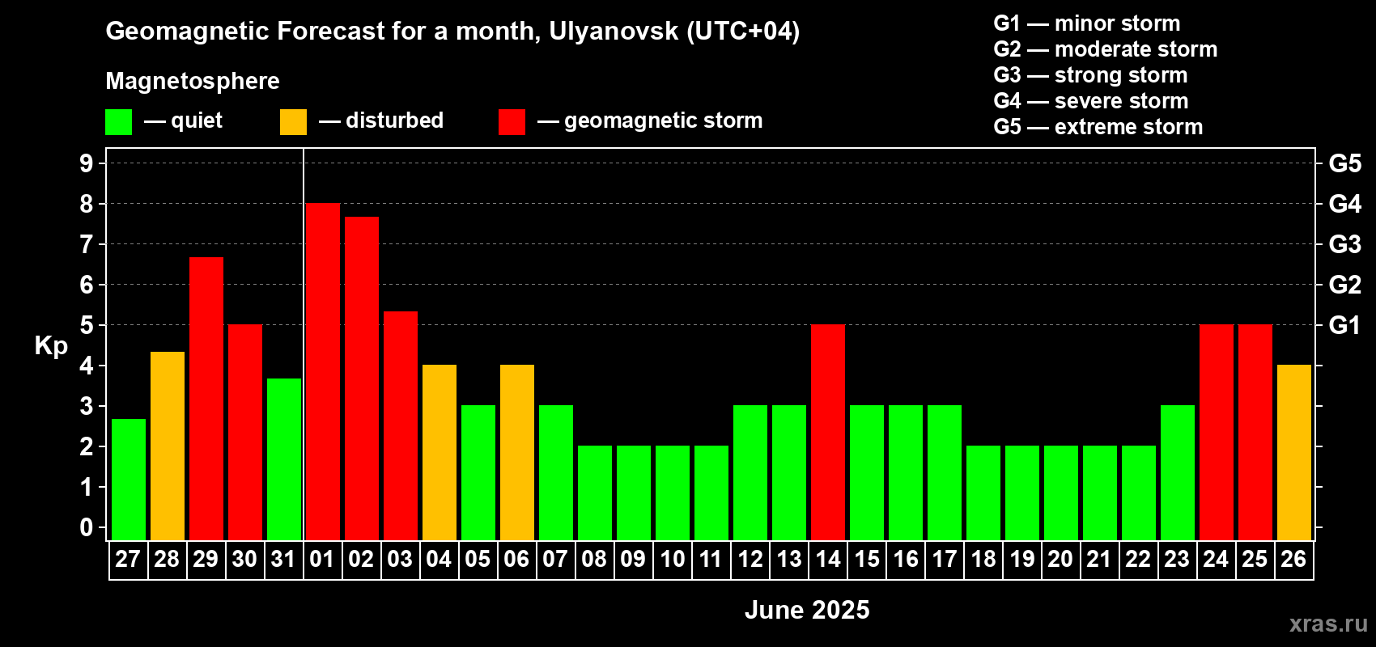Click the green quiet legend swatch
The image size is (1376, 647).
[119, 122]
